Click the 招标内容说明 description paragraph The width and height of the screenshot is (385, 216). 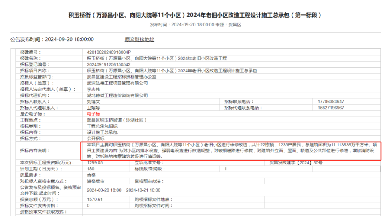pos(232,151)
